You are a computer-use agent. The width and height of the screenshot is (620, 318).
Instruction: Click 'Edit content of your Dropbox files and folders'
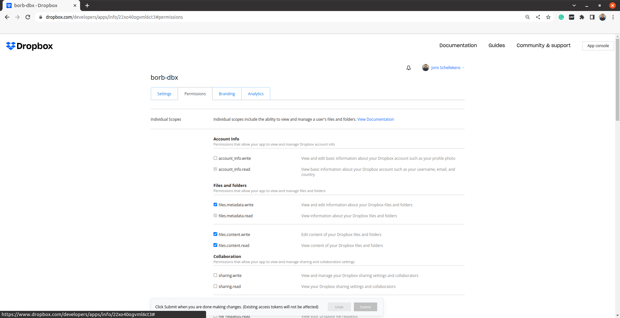341,235
